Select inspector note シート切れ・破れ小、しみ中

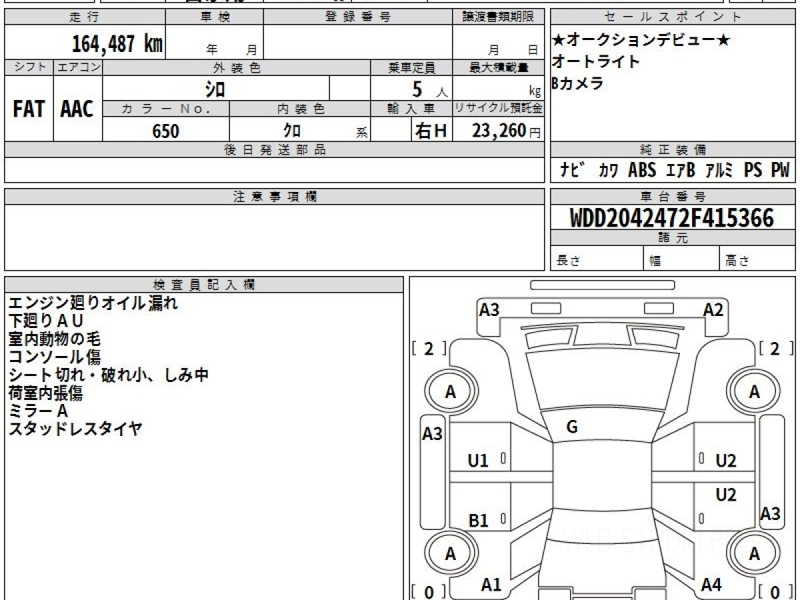(x=108, y=375)
